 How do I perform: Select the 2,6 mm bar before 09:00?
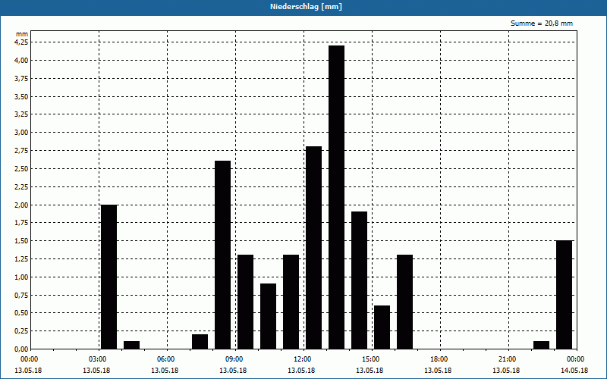(222, 255)
